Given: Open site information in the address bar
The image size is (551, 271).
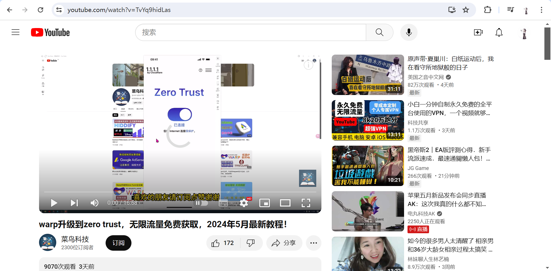Looking at the screenshot, I should (x=59, y=10).
